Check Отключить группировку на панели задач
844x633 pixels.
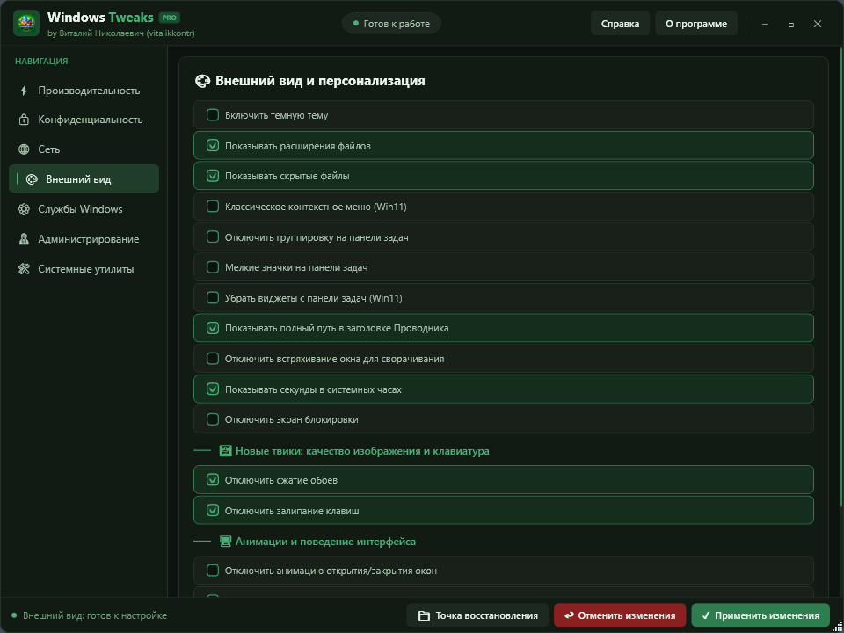coord(213,236)
